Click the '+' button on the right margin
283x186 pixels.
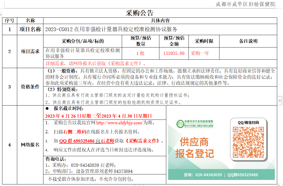tap(279, 101)
